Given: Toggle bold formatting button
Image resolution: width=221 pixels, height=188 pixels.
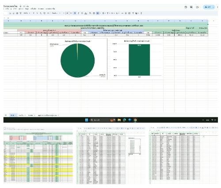Looking at the screenshot, I should click(75, 13).
